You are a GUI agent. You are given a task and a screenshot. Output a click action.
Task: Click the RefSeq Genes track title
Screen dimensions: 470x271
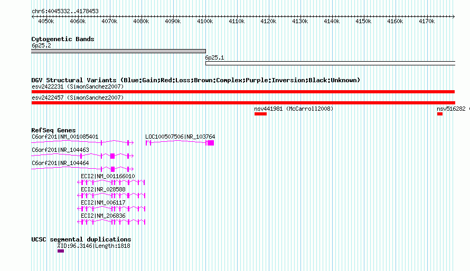click(x=53, y=130)
